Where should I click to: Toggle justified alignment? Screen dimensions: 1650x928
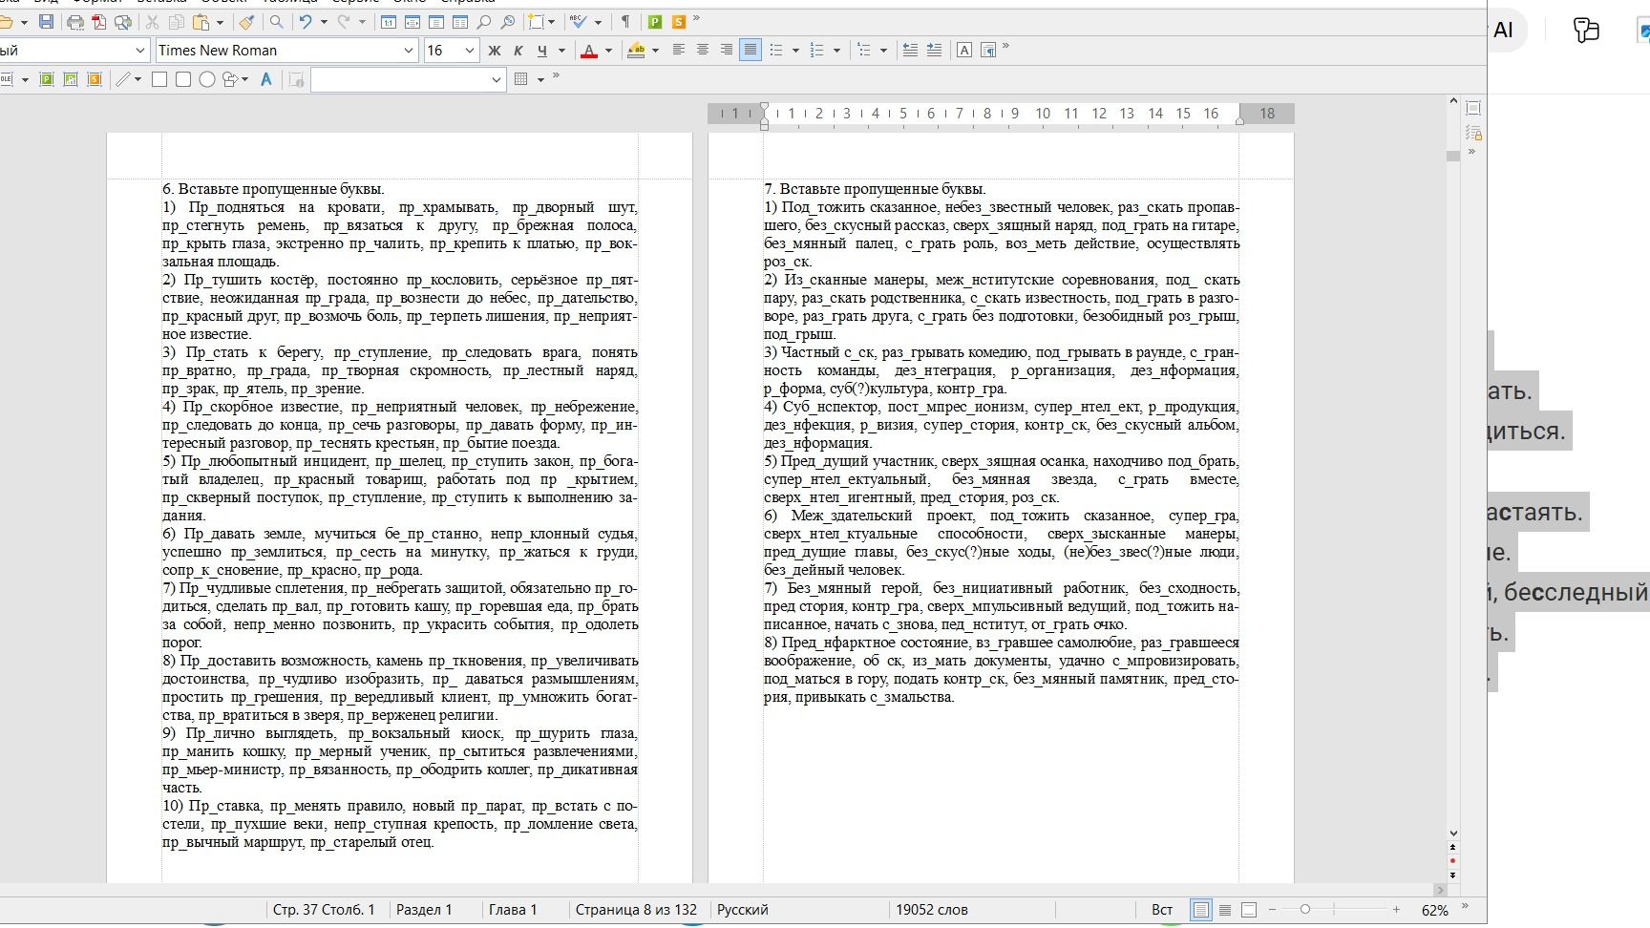(x=751, y=51)
